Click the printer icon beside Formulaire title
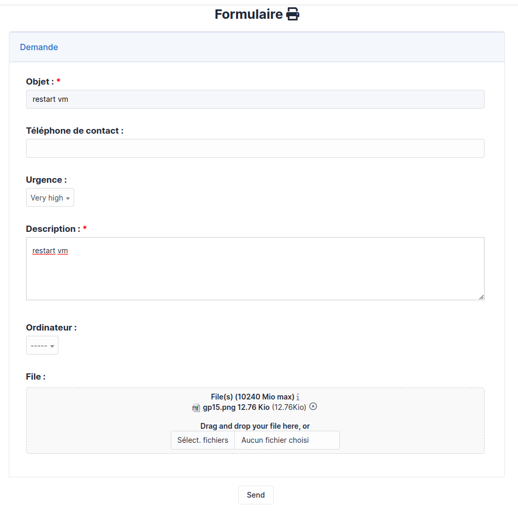 click(x=292, y=14)
